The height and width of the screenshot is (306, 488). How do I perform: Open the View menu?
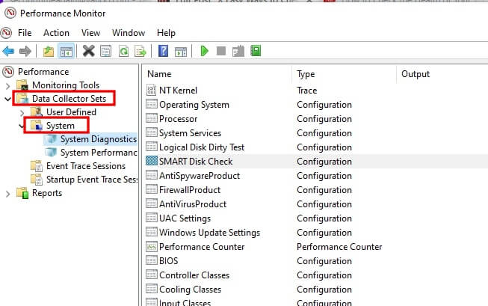click(91, 33)
